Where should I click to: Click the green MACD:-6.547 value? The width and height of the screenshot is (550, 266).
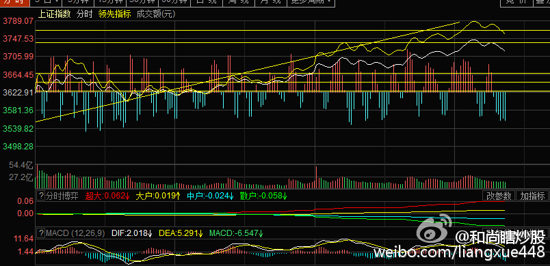click(236, 233)
